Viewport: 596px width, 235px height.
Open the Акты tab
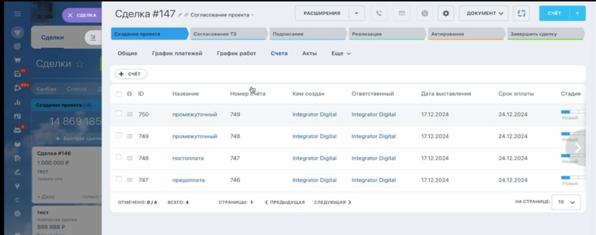[309, 53]
